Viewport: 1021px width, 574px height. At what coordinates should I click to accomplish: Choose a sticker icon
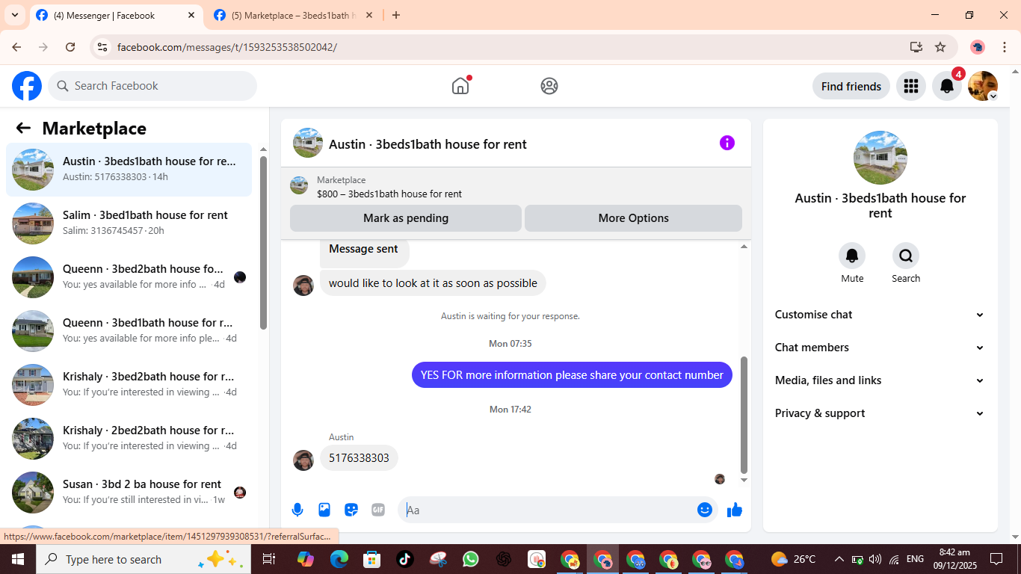pyautogui.click(x=351, y=510)
